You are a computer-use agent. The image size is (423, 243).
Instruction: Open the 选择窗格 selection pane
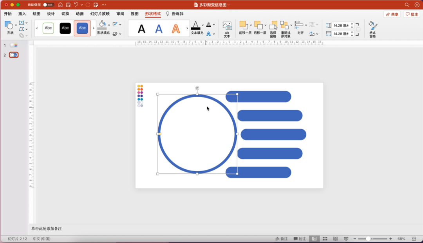click(273, 29)
